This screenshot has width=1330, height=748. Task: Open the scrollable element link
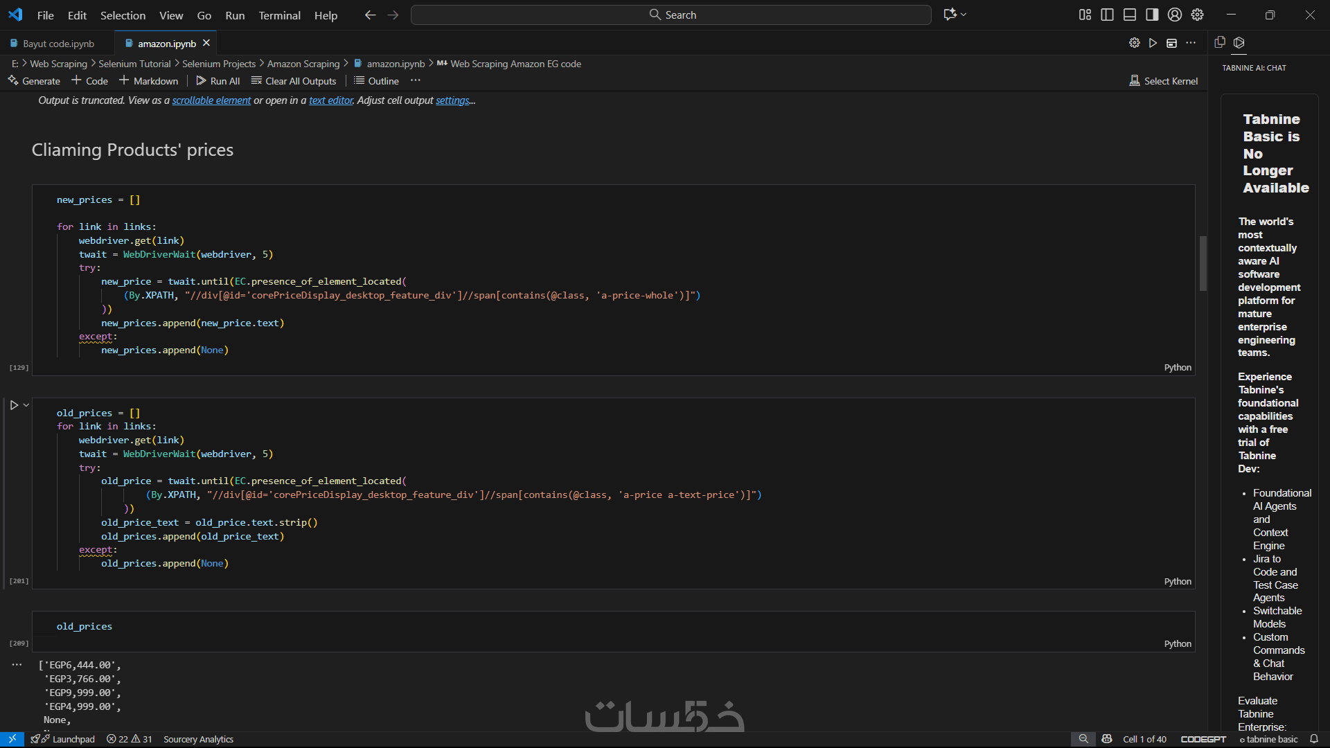click(211, 100)
